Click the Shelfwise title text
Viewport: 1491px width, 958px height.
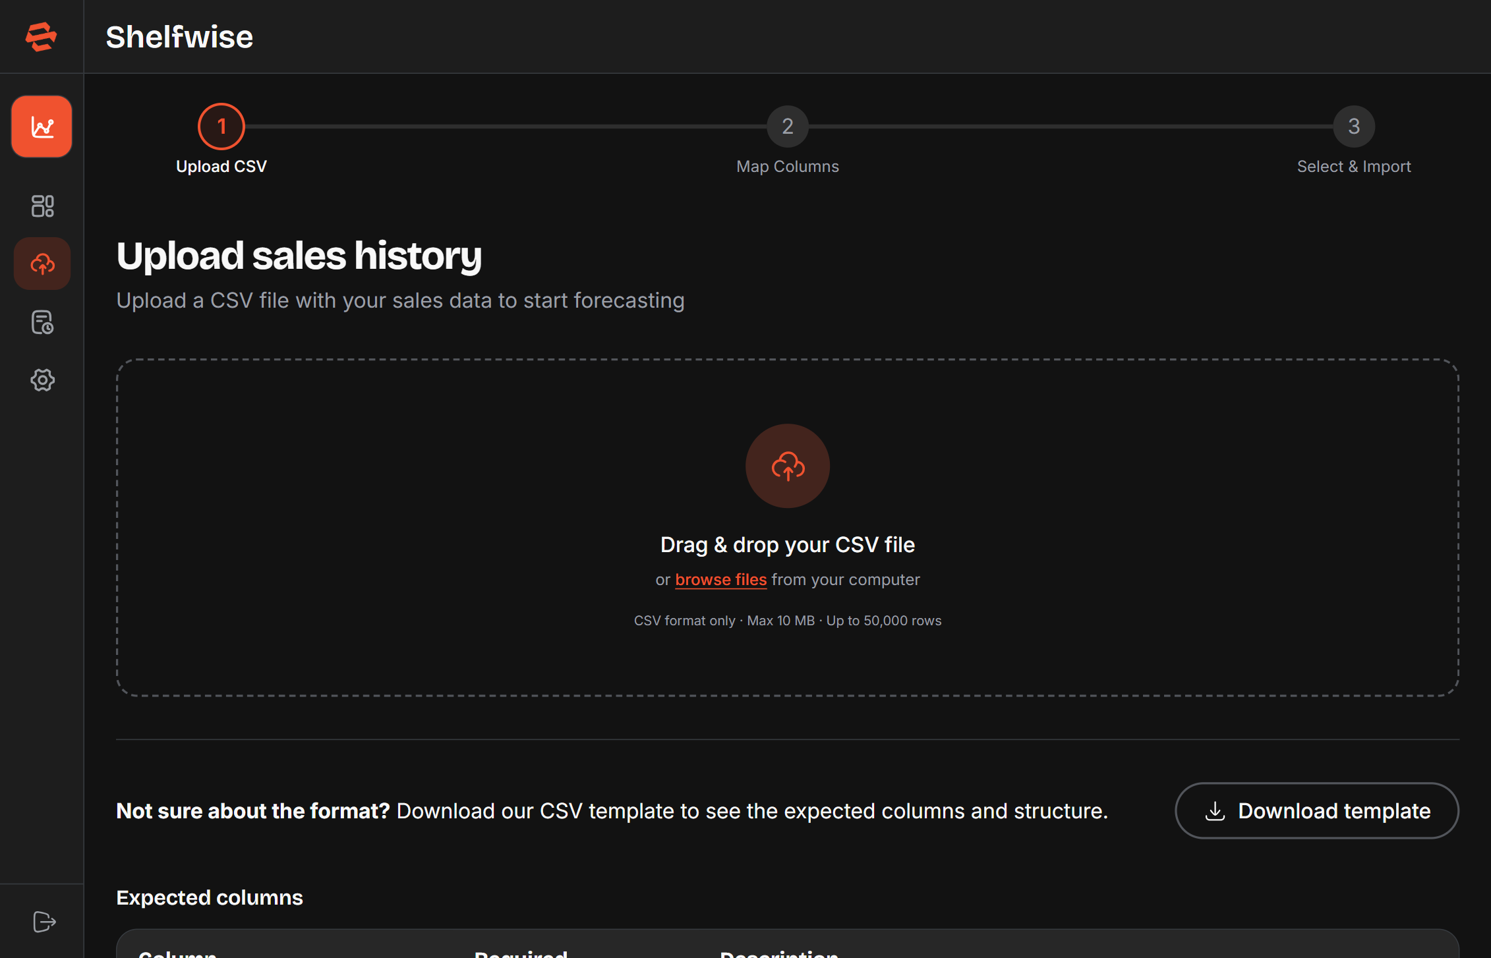[179, 37]
